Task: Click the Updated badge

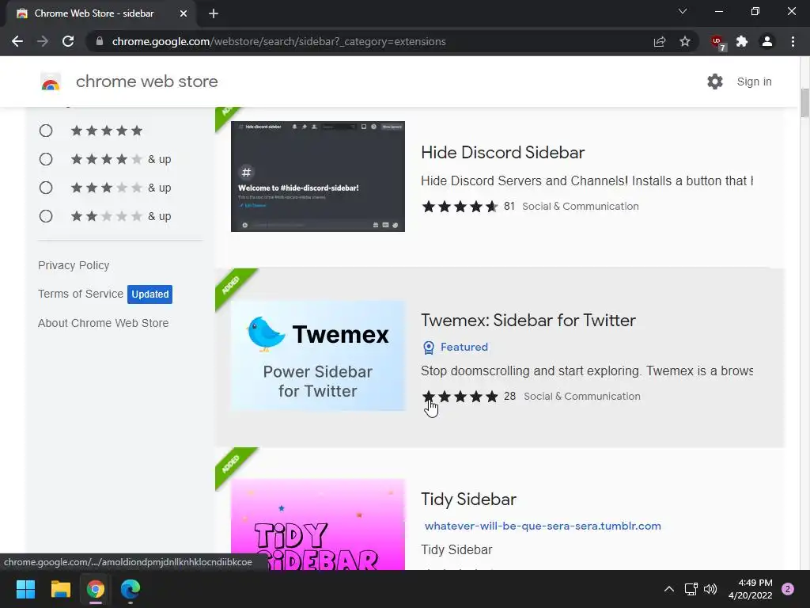Action: click(x=150, y=294)
